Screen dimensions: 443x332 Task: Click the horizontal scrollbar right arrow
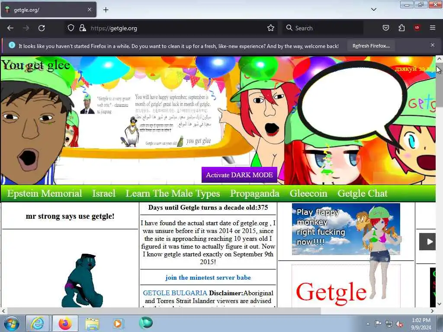(432, 311)
